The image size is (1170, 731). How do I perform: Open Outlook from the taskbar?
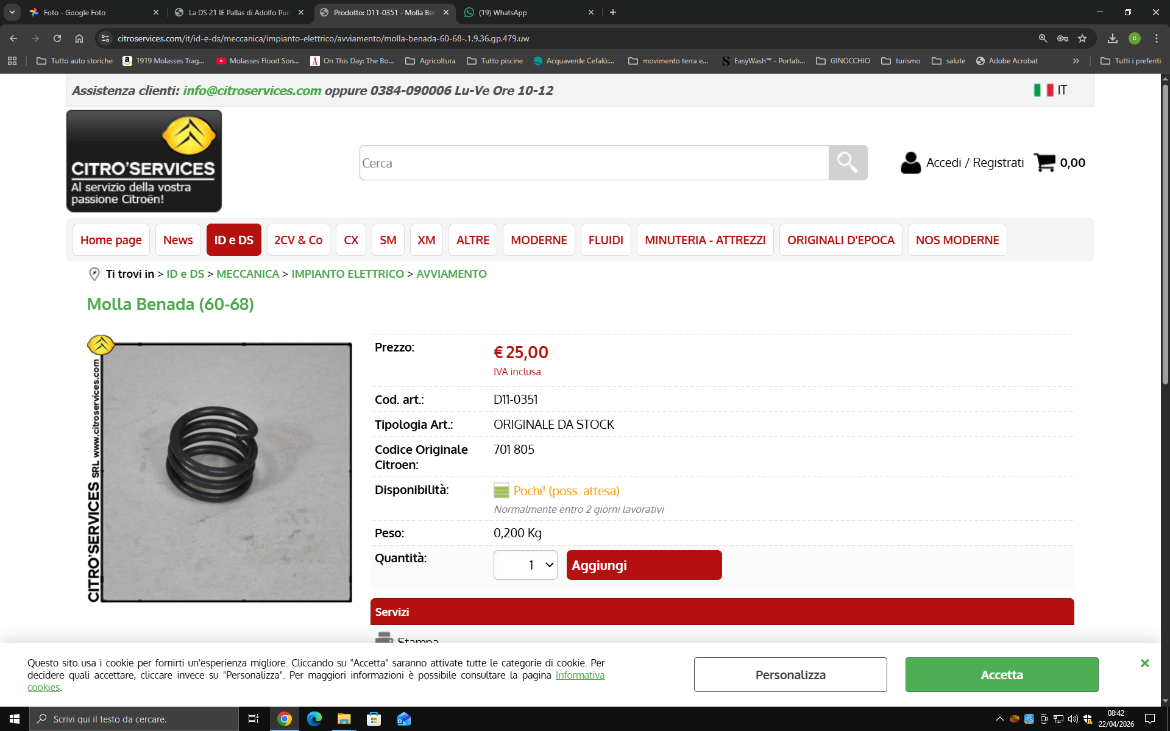[404, 719]
